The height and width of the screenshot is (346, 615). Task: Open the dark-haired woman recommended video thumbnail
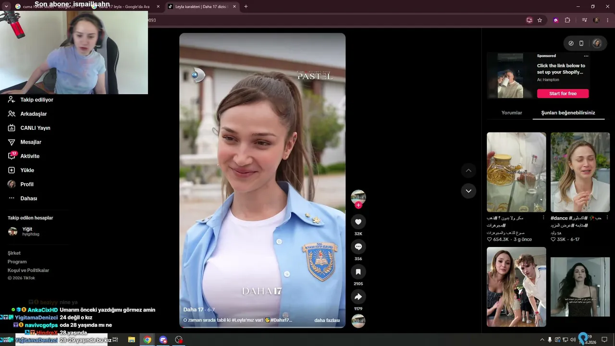coord(580,287)
